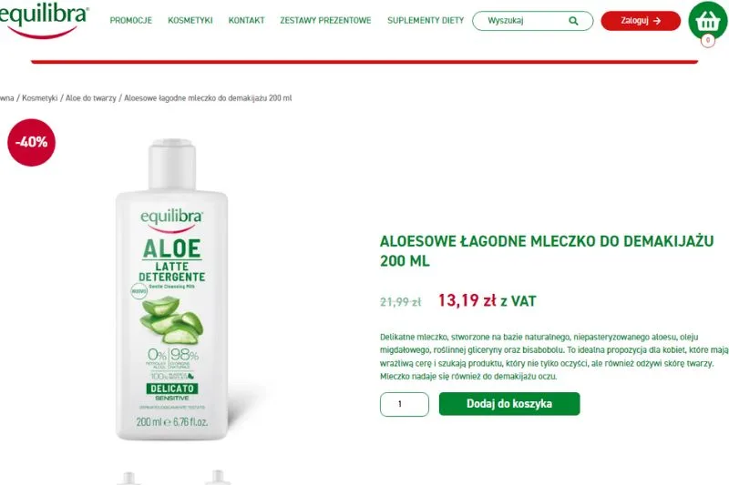Image resolution: width=729 pixels, height=485 pixels.
Task: Open the shopping basket icon
Action: tap(708, 20)
